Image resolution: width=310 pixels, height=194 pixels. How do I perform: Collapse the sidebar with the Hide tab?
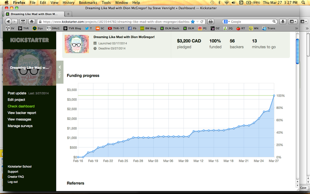(x=60, y=72)
